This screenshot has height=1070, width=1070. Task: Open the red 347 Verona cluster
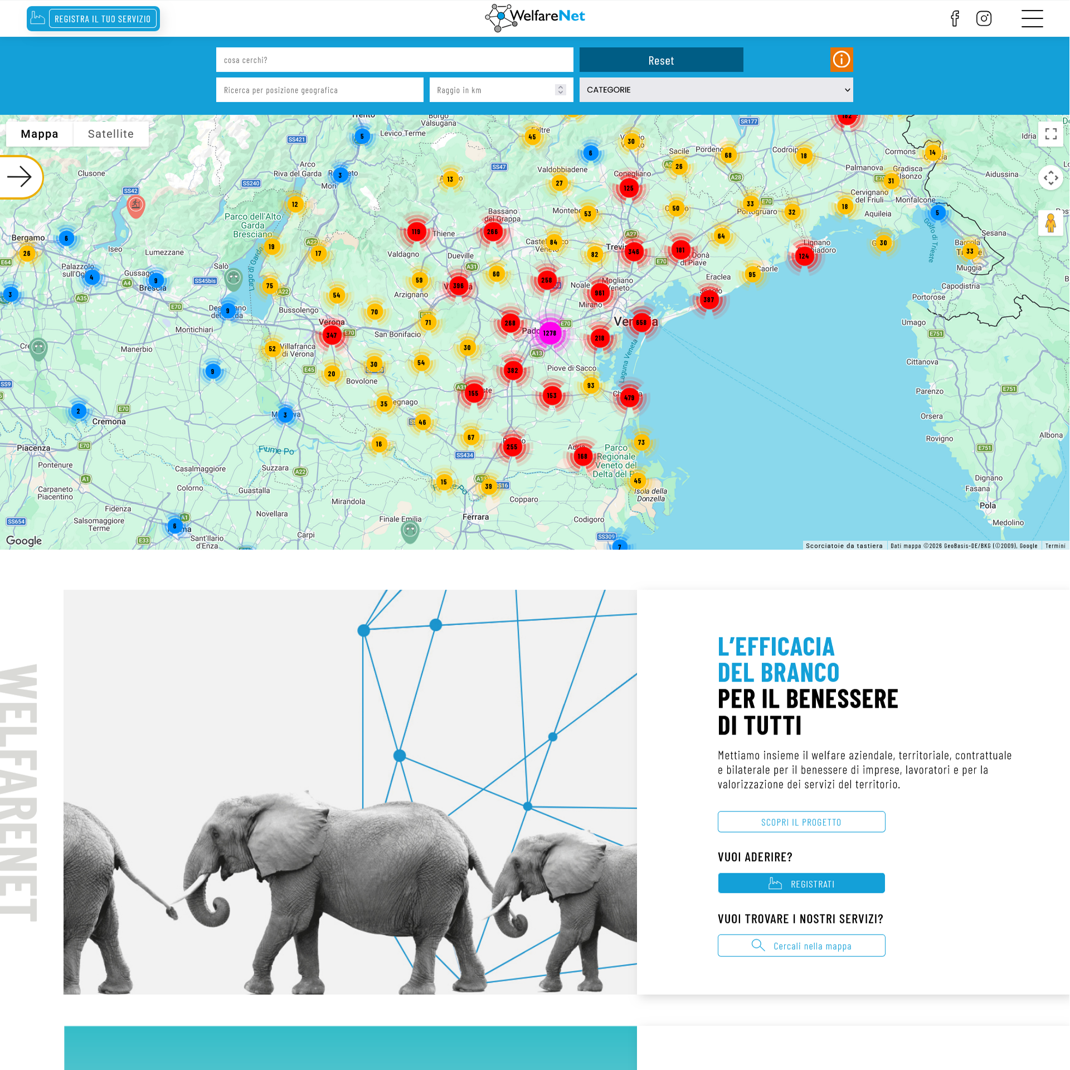(332, 335)
